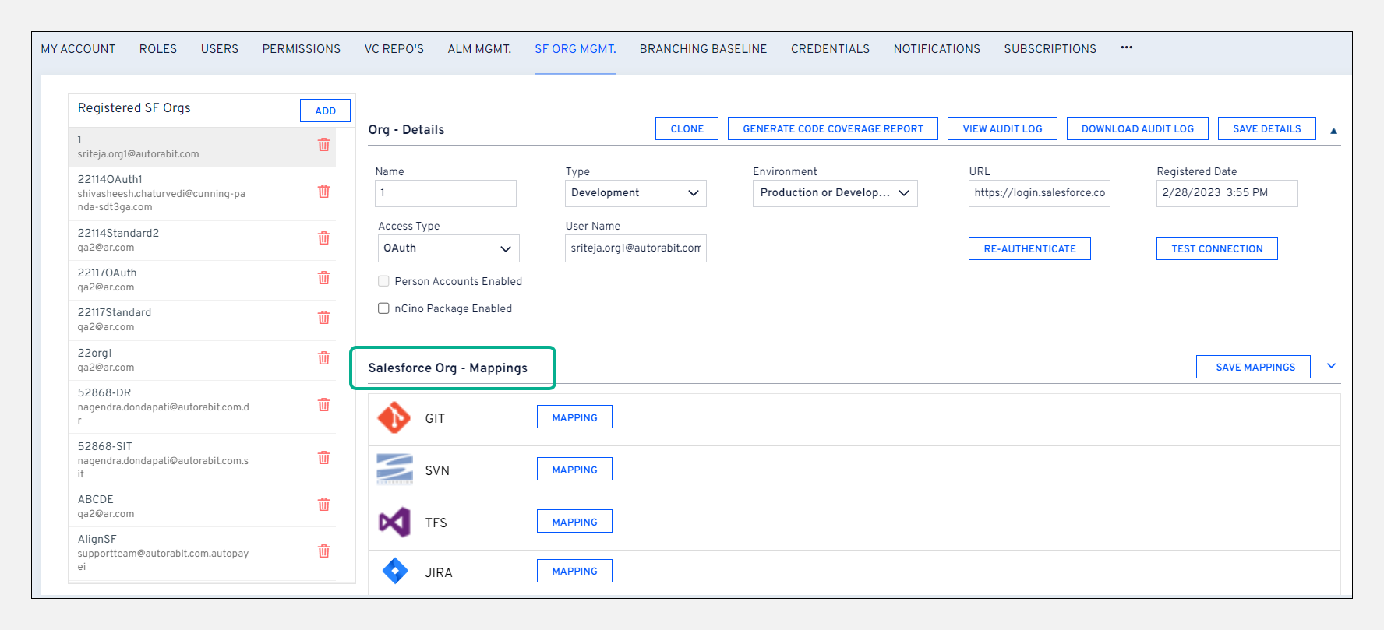Click trash icon next to ABCDE org
Screen dimensions: 1384x630
pyautogui.click(x=323, y=505)
